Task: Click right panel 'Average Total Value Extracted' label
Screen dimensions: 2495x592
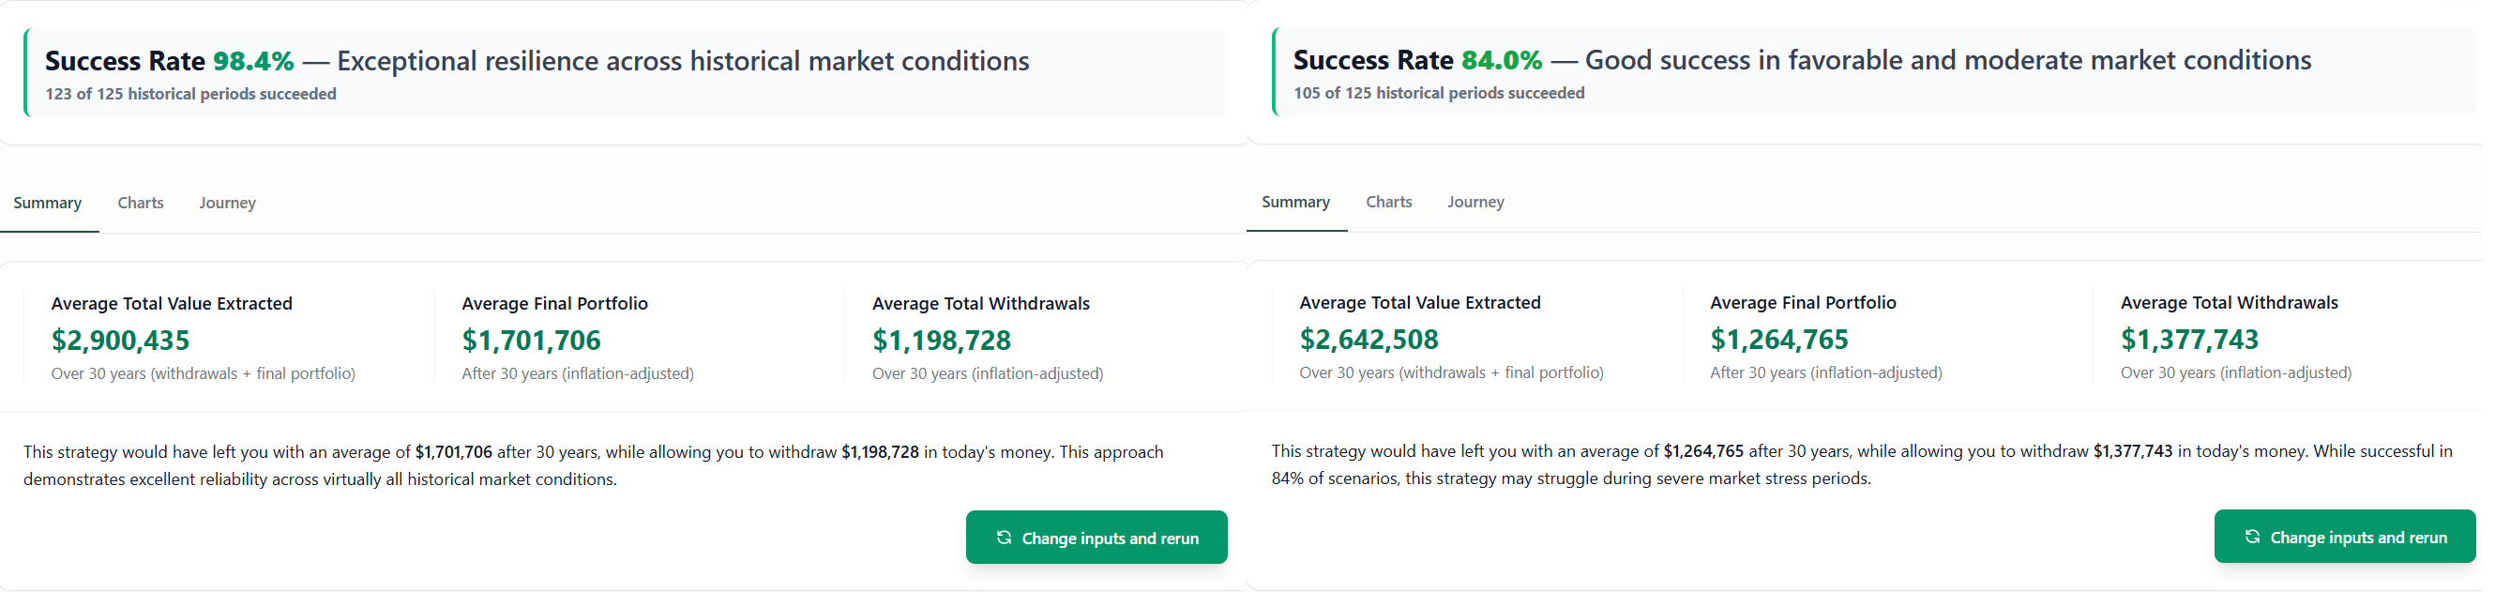Action: pyautogui.click(x=1420, y=302)
